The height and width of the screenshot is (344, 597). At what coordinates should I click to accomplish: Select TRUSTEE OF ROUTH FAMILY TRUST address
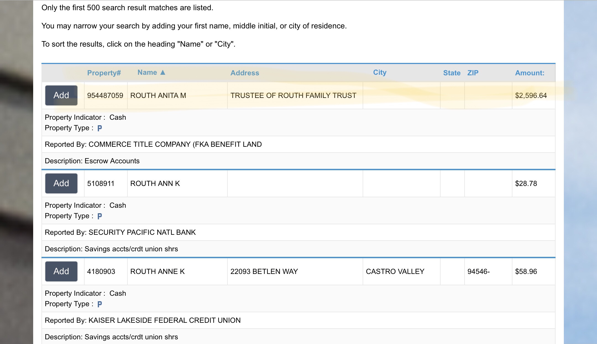(294, 95)
